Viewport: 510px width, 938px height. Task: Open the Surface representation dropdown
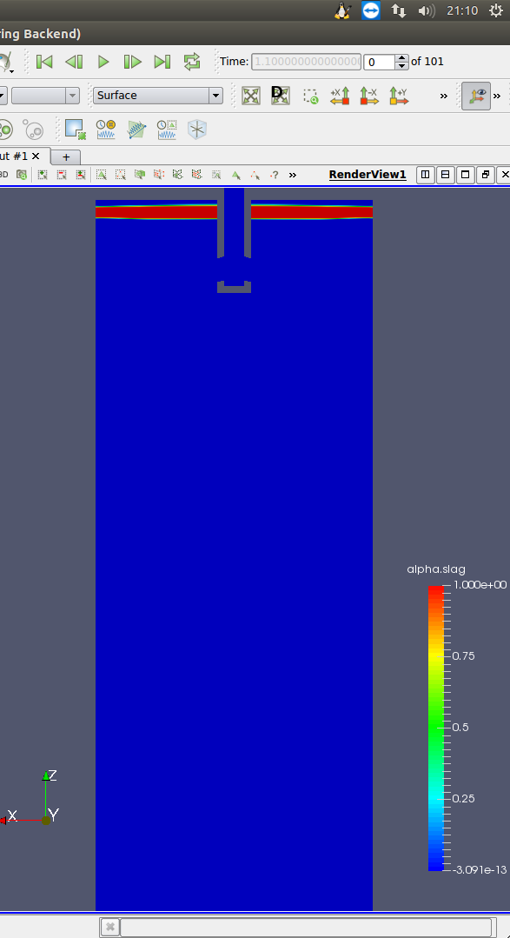coord(158,96)
